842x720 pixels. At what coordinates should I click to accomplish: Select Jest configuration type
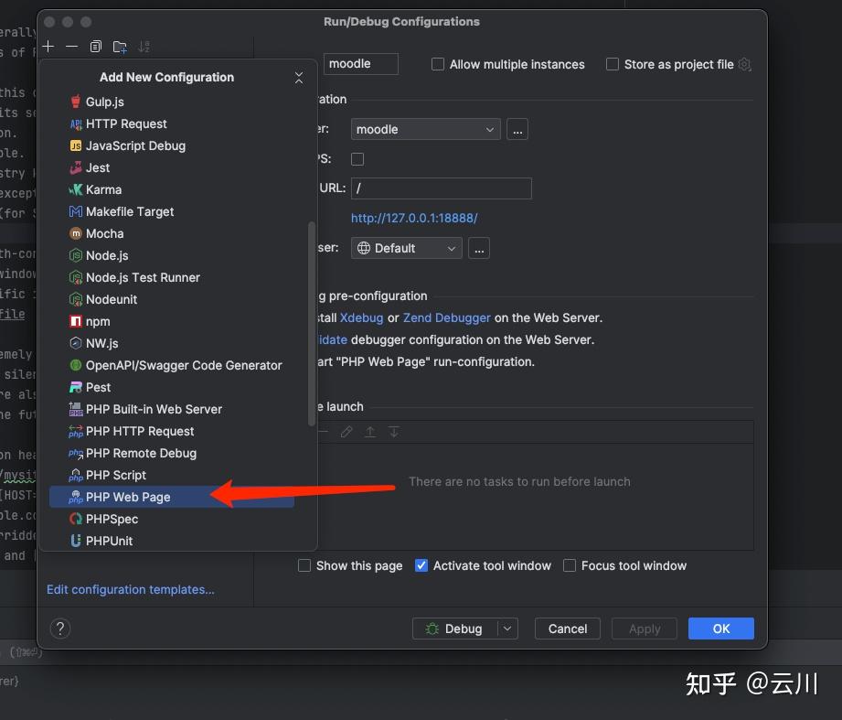[x=172, y=167]
